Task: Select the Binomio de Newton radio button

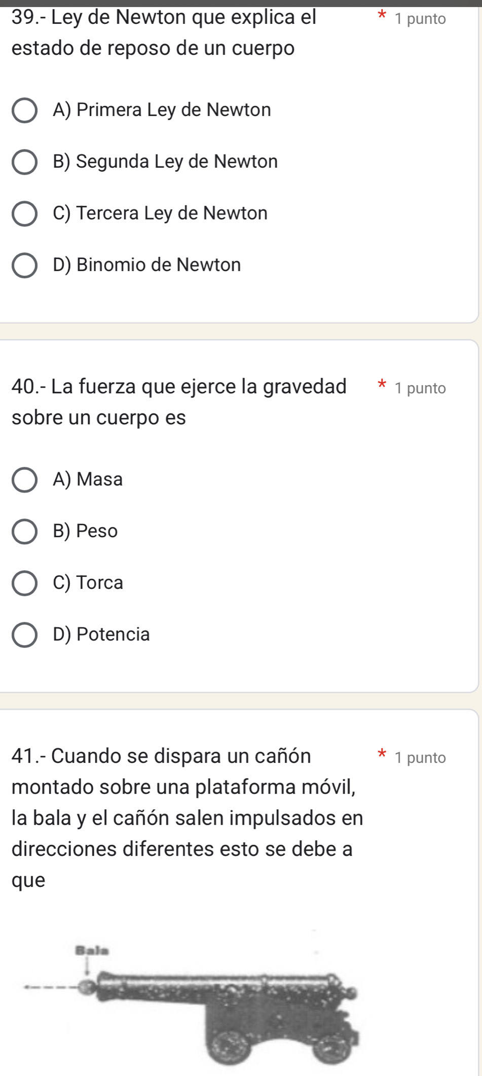Action: 24,266
